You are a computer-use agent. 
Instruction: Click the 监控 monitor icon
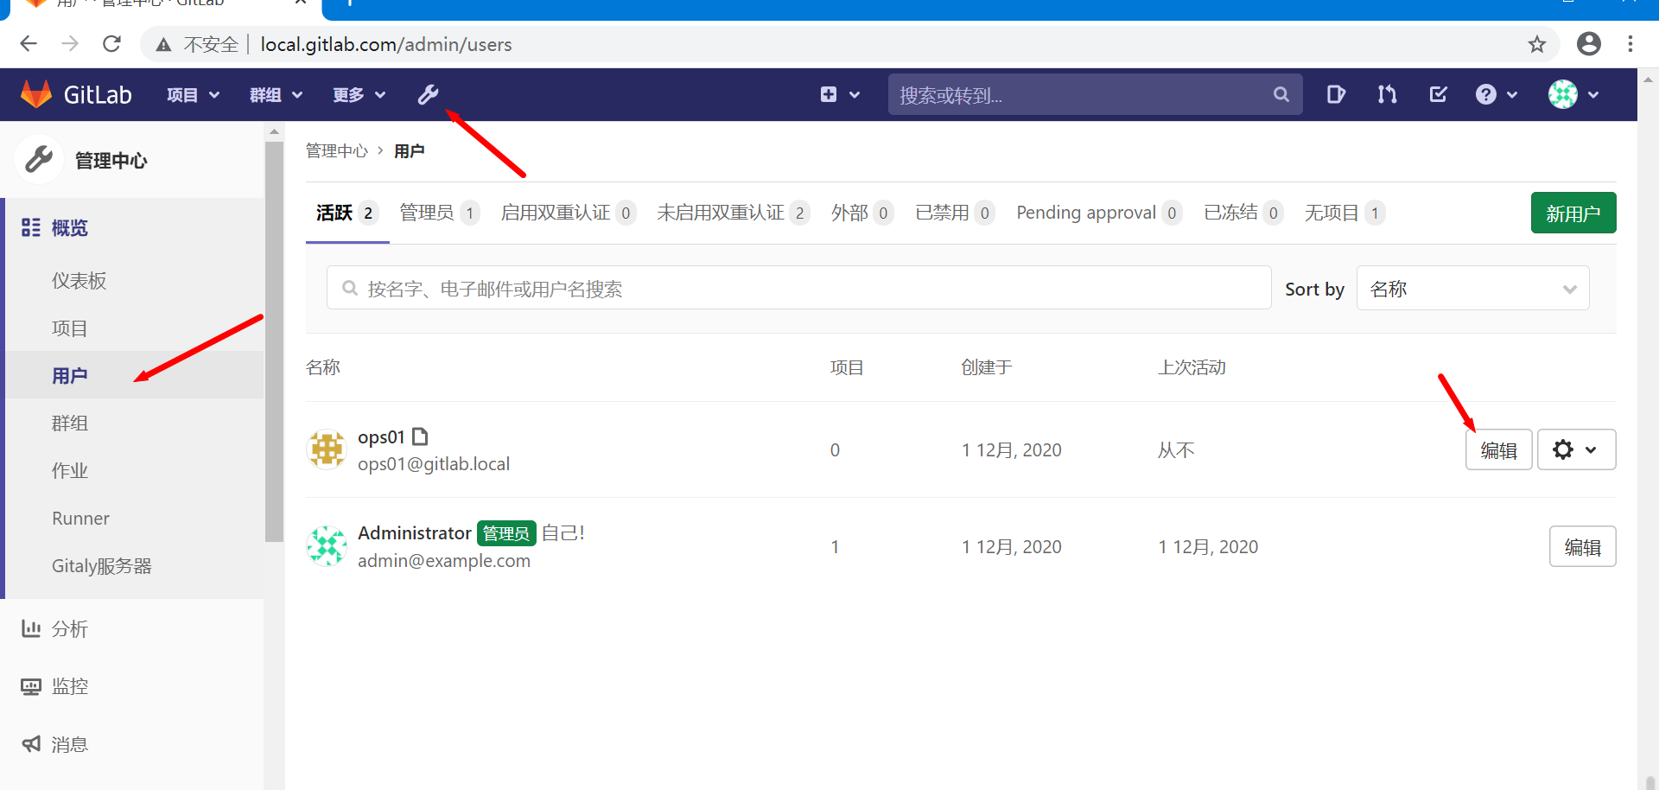[31, 686]
